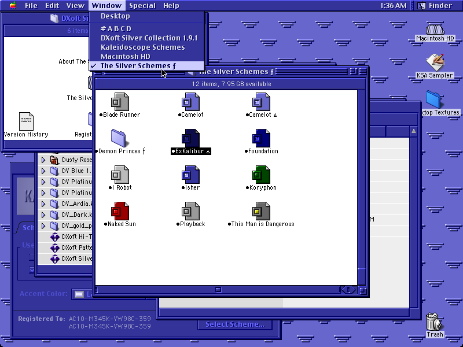The width and height of the screenshot is (463, 347).
Task: Select the Dusty Rose item icon in list
Action: (54, 160)
